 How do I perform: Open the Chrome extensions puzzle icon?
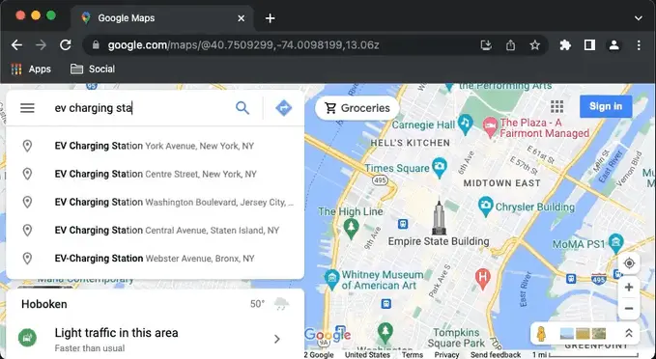click(x=565, y=44)
